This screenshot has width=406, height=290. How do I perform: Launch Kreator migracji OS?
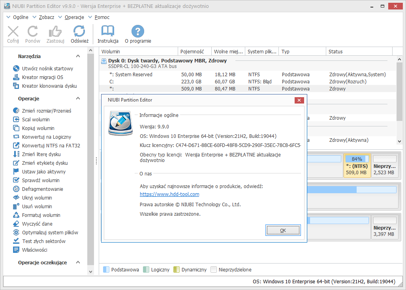pos(38,77)
